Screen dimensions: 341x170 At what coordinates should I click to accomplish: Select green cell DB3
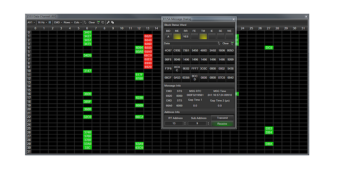pyautogui.click(x=269, y=128)
